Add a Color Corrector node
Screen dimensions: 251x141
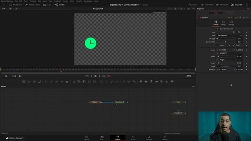46,82
